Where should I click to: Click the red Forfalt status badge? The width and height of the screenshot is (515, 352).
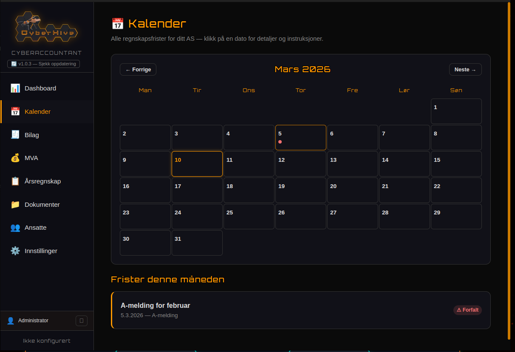(x=467, y=310)
